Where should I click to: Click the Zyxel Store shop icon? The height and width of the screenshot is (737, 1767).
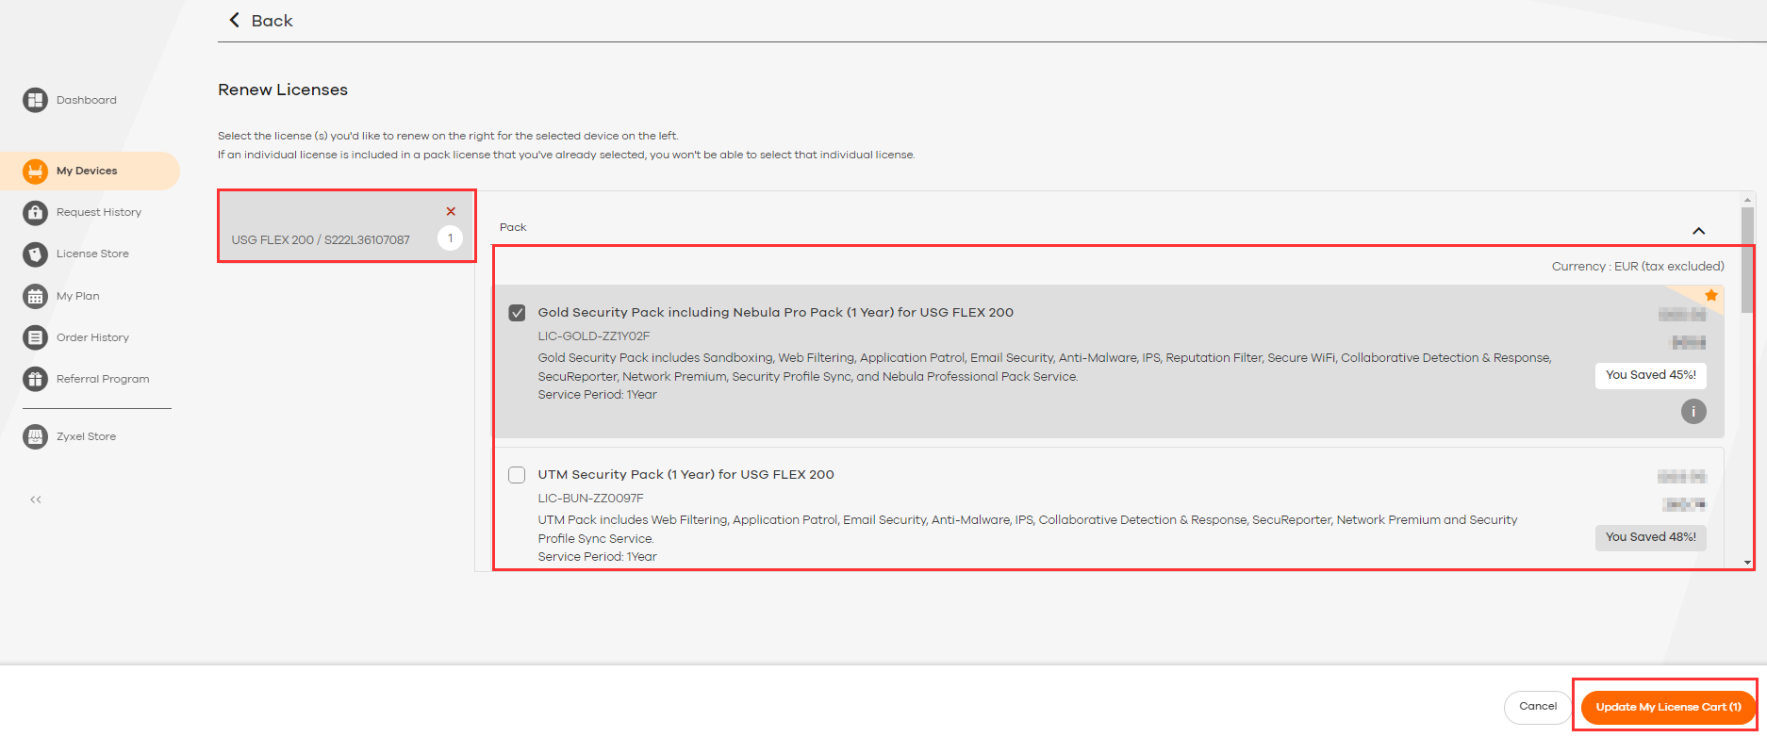point(35,436)
